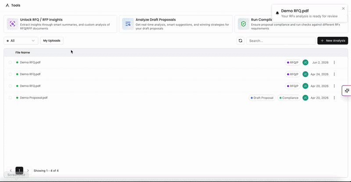The height and width of the screenshot is (182, 351).
Task: Click the refresh icon beside Search
Action: point(240,41)
